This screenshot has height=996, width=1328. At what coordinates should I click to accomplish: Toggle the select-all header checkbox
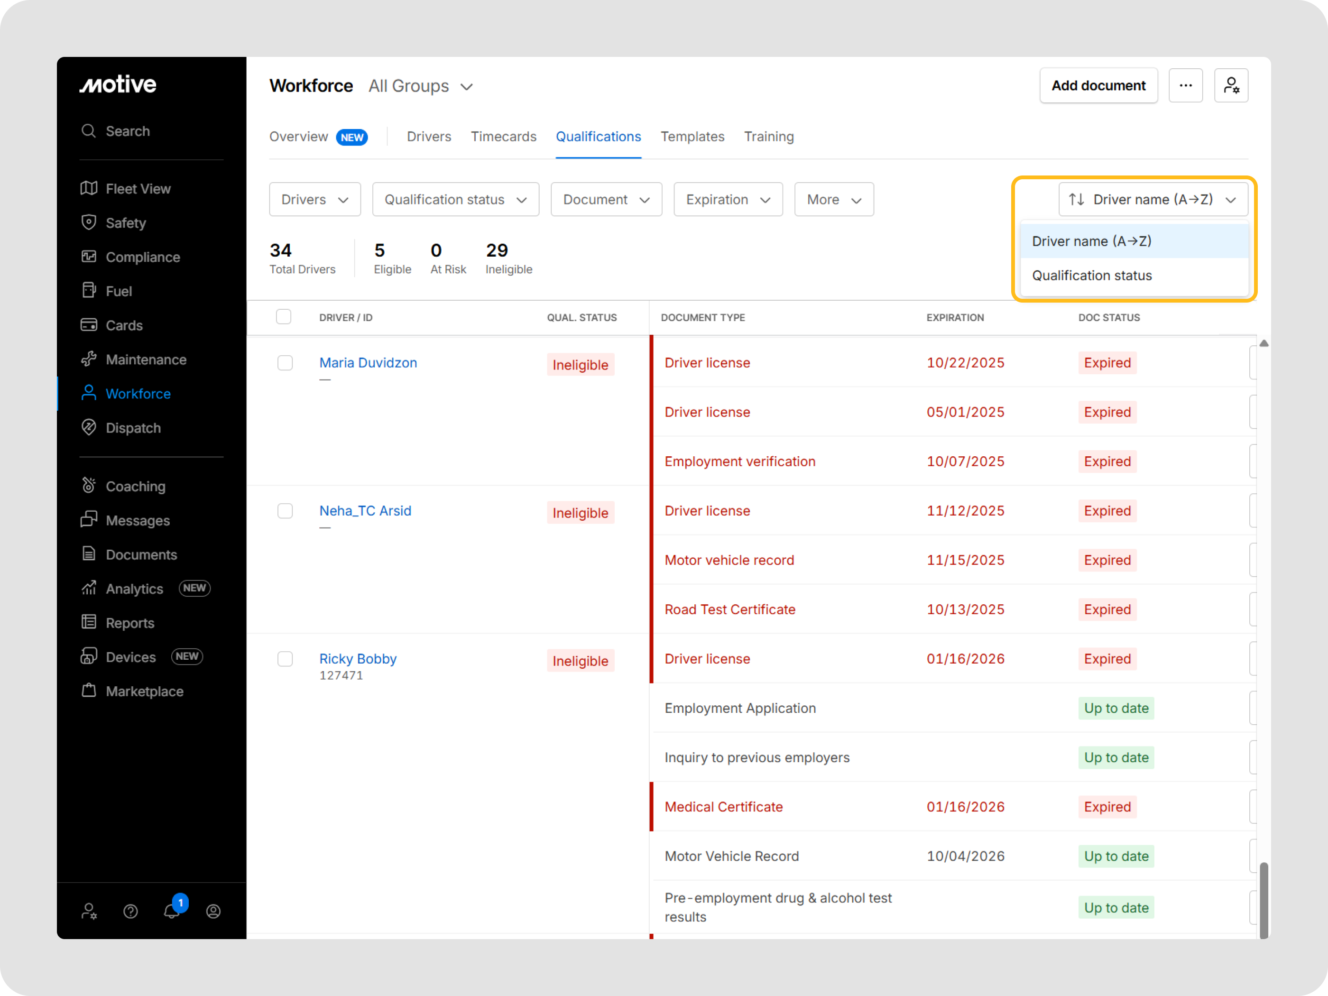(283, 317)
